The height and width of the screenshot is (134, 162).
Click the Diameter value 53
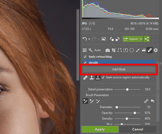149,107
